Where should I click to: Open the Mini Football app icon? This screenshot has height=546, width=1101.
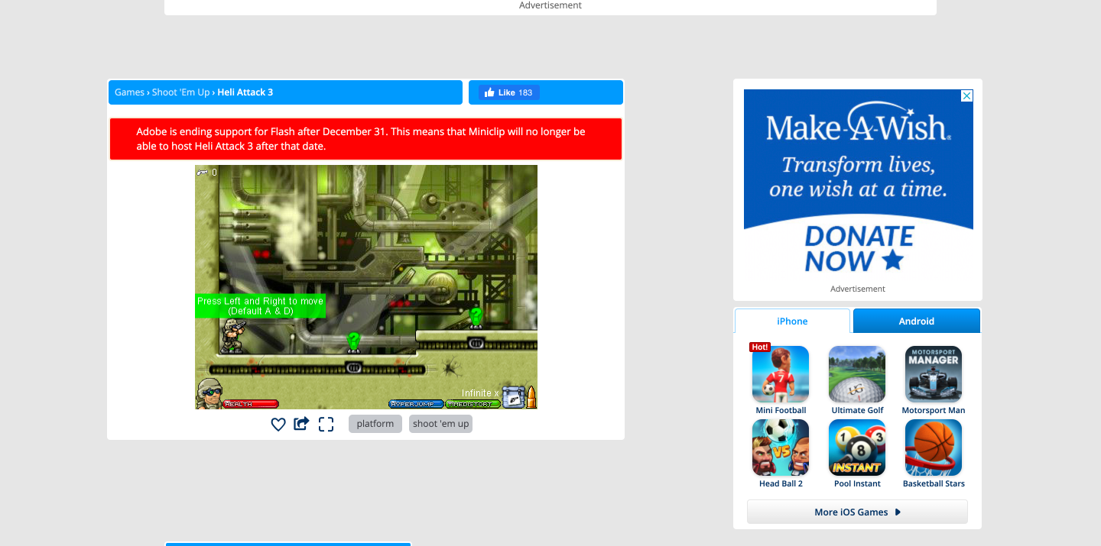click(781, 374)
